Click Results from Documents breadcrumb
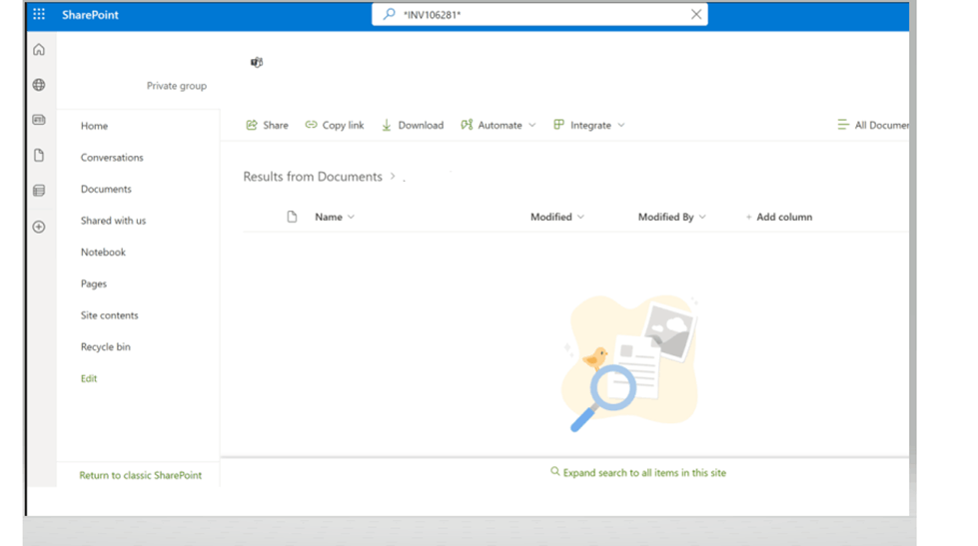The height and width of the screenshot is (546, 978). pyautogui.click(x=313, y=177)
